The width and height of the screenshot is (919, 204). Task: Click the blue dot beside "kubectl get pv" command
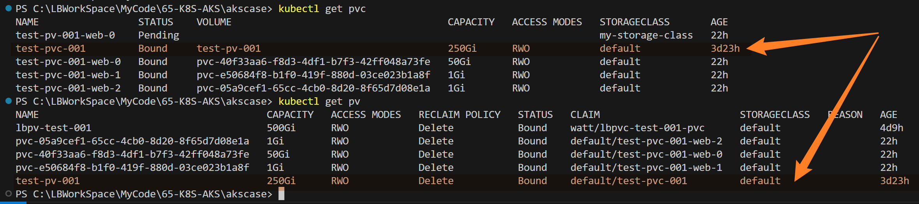pyautogui.click(x=9, y=101)
